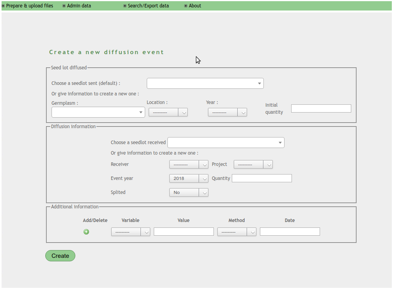
Task: Open the Admin data menu
Action: [x=77, y=6]
